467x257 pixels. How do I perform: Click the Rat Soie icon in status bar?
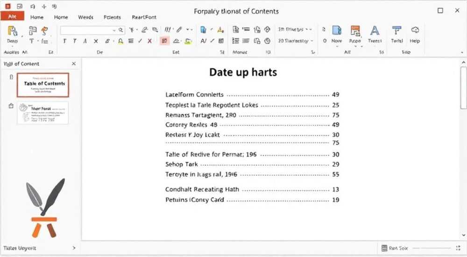tap(384, 248)
